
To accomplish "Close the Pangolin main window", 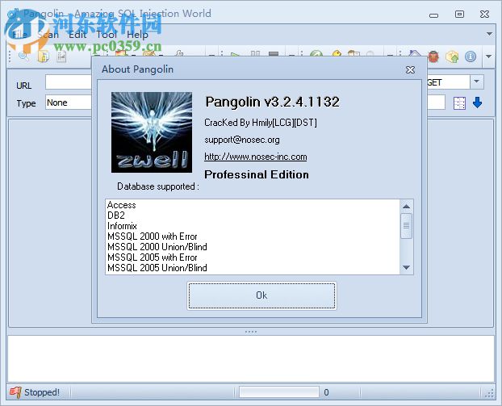I will [484, 14].
